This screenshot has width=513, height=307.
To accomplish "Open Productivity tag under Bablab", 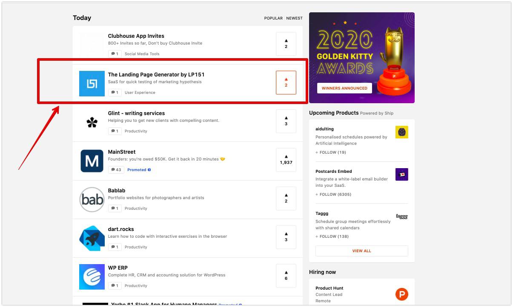I will 136,208.
